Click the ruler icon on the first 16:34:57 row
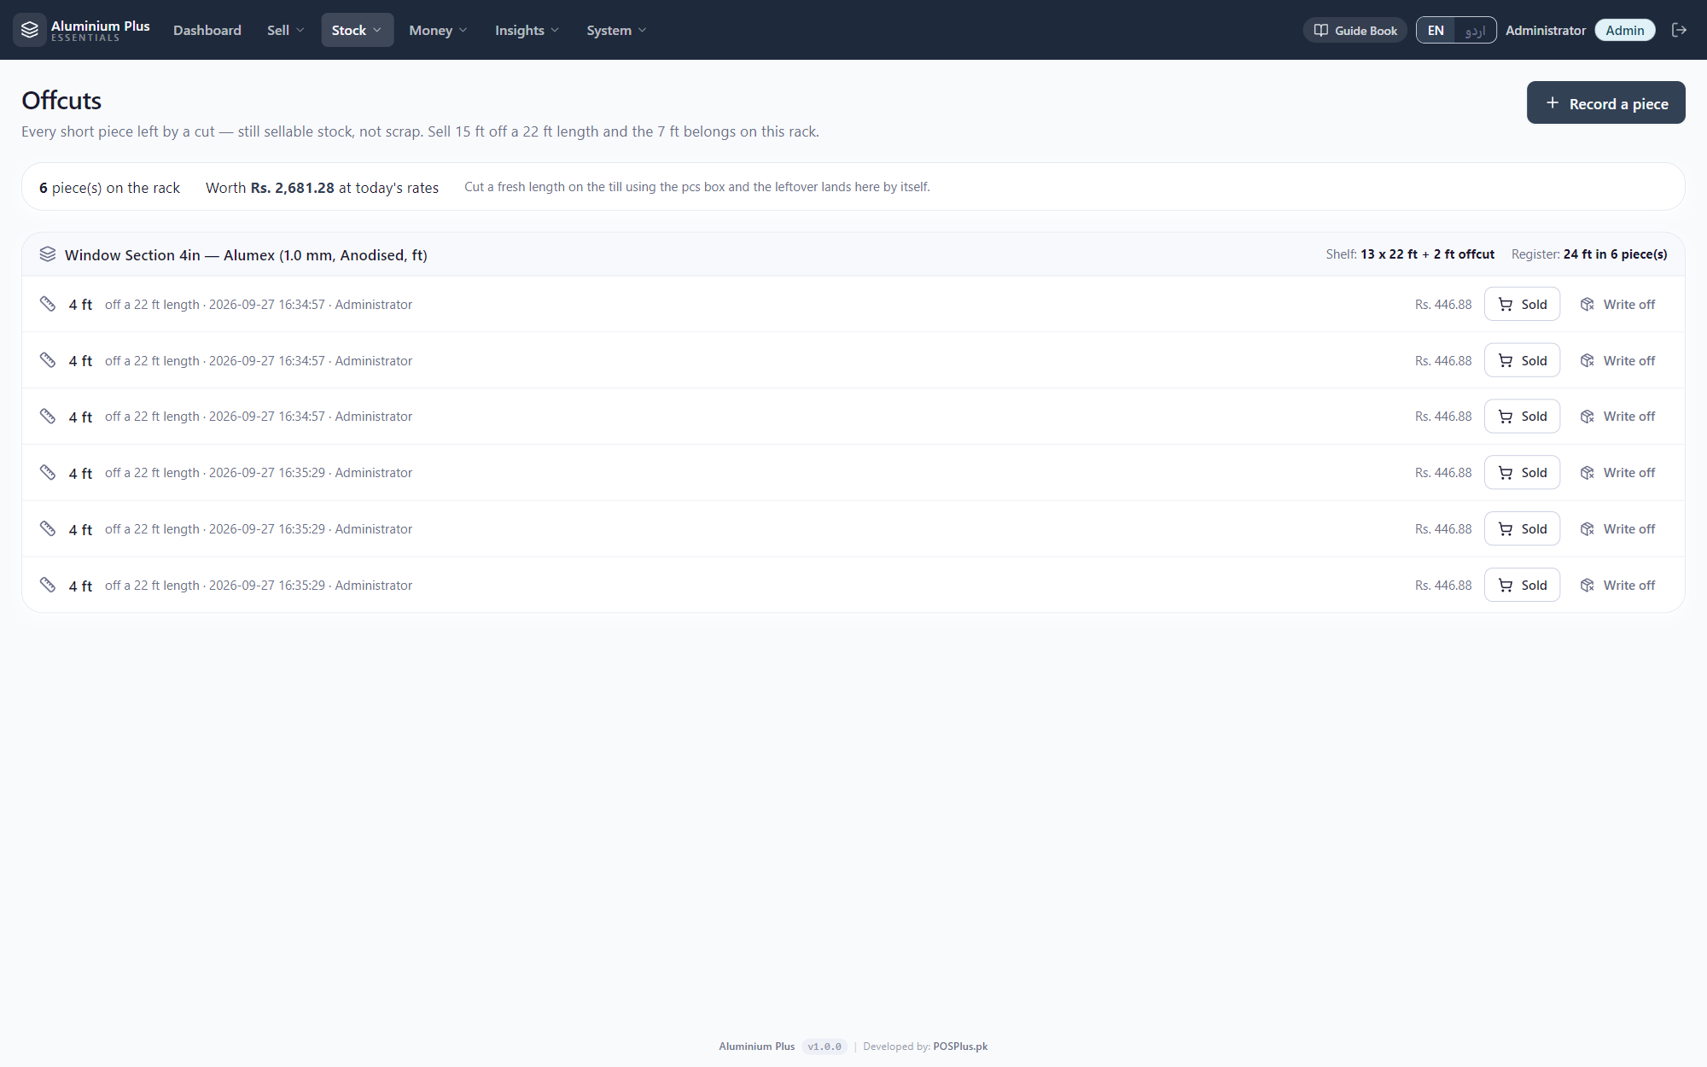The width and height of the screenshot is (1707, 1067). pyautogui.click(x=48, y=304)
